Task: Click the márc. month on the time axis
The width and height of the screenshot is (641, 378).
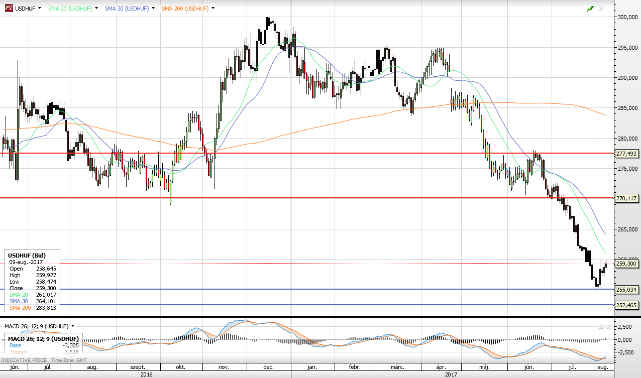Action: point(397,367)
